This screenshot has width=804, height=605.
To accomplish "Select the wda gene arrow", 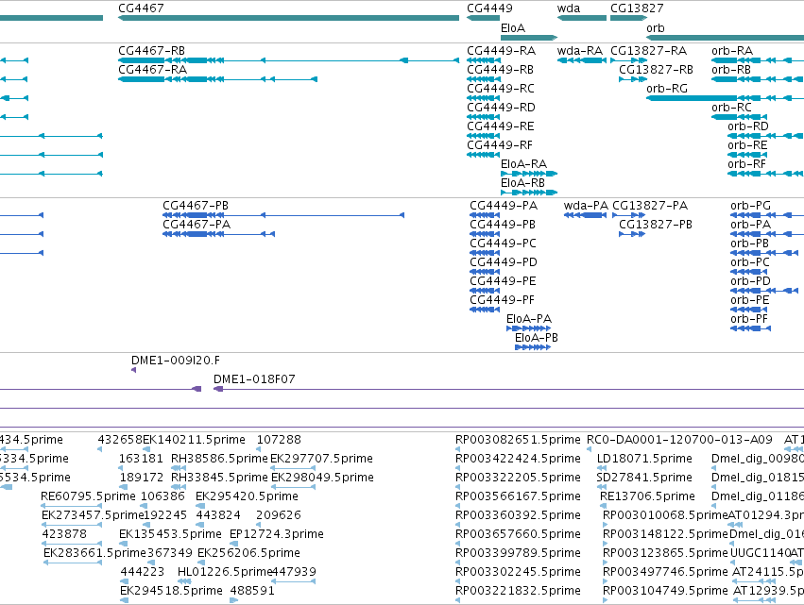I will [x=581, y=18].
